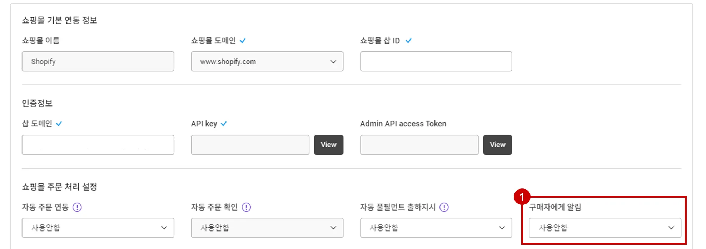Click info icon beside 자동 풀필먼트 출하지시
Image resolution: width=706 pixels, height=249 pixels.
click(444, 207)
